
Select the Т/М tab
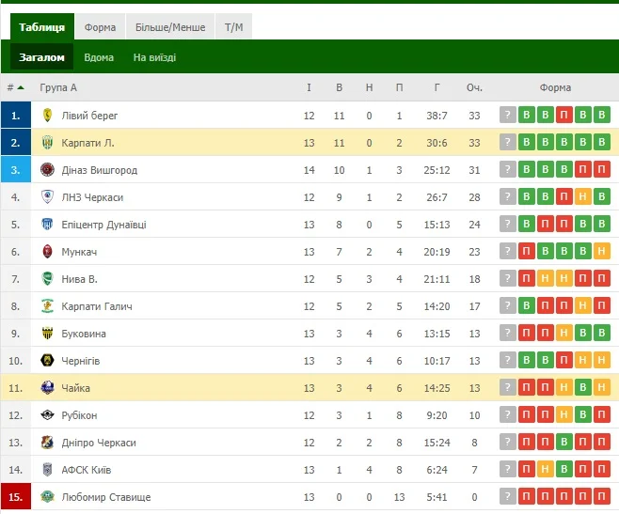(x=233, y=27)
